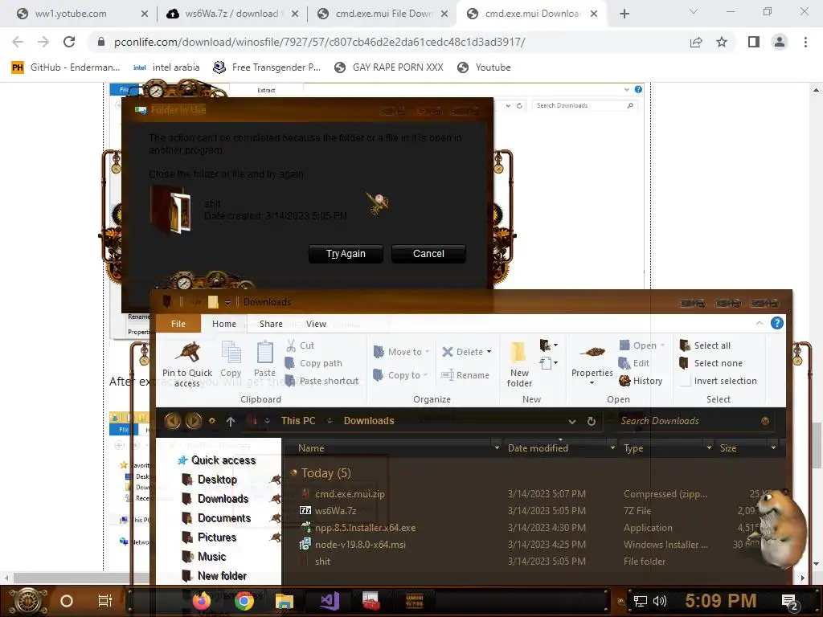Open address bar history dropdown in Explorer
The image size is (823, 617).
point(572,421)
